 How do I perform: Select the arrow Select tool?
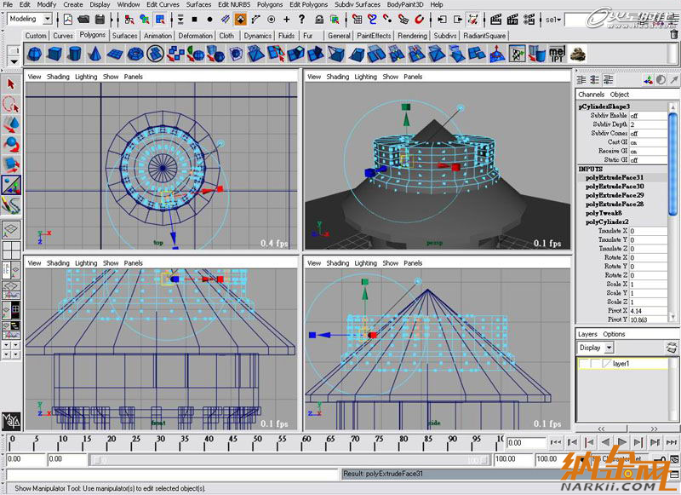point(11,84)
